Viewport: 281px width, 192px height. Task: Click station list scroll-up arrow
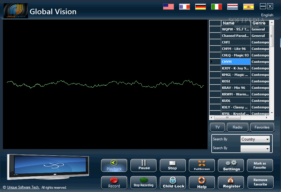pos(272,22)
